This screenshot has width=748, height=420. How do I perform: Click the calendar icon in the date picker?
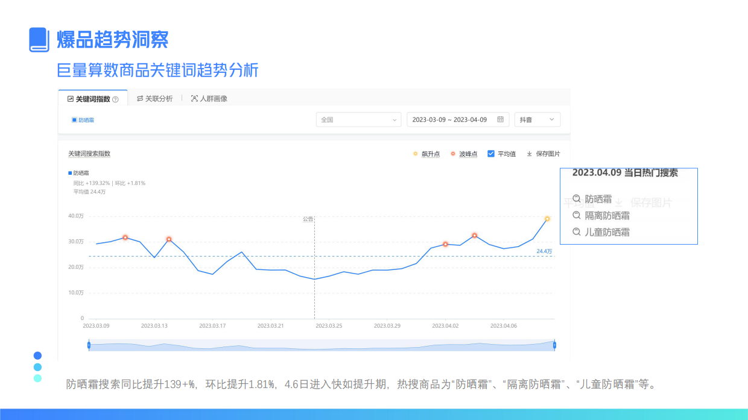500,119
